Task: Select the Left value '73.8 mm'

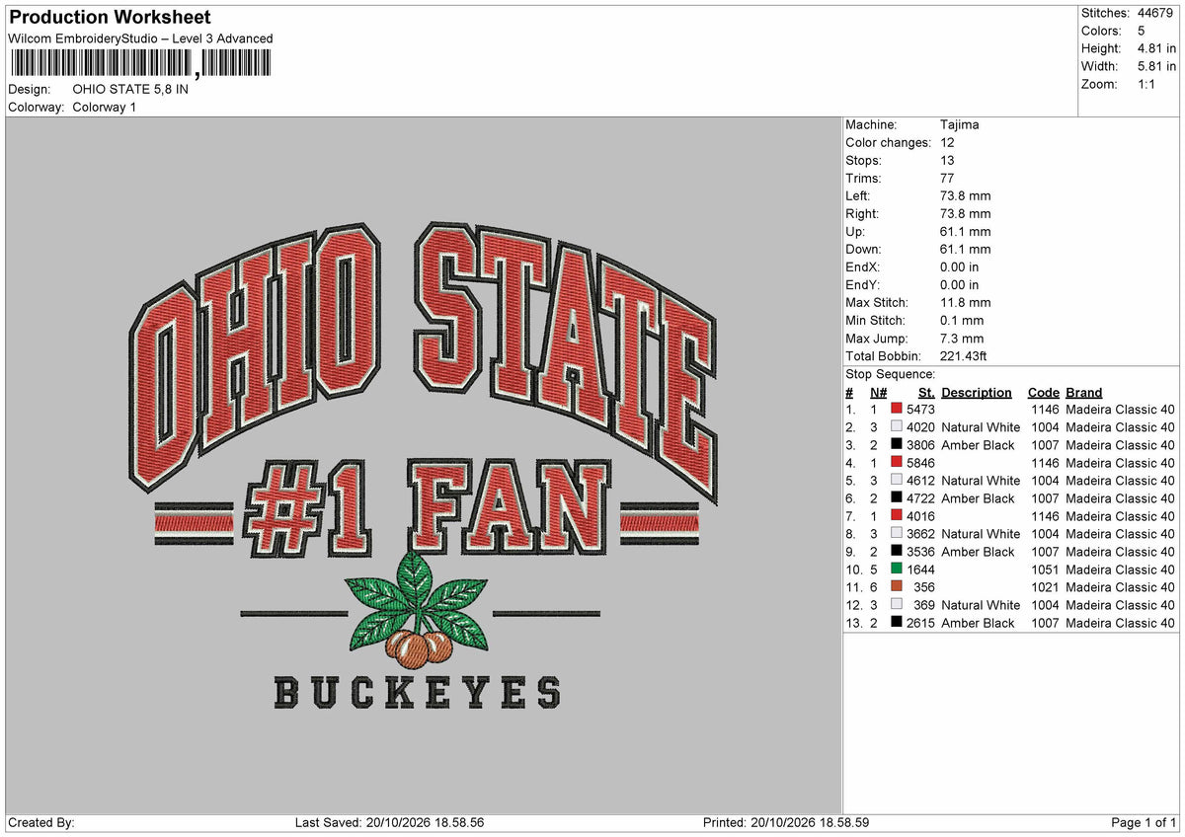Action: 966,196
